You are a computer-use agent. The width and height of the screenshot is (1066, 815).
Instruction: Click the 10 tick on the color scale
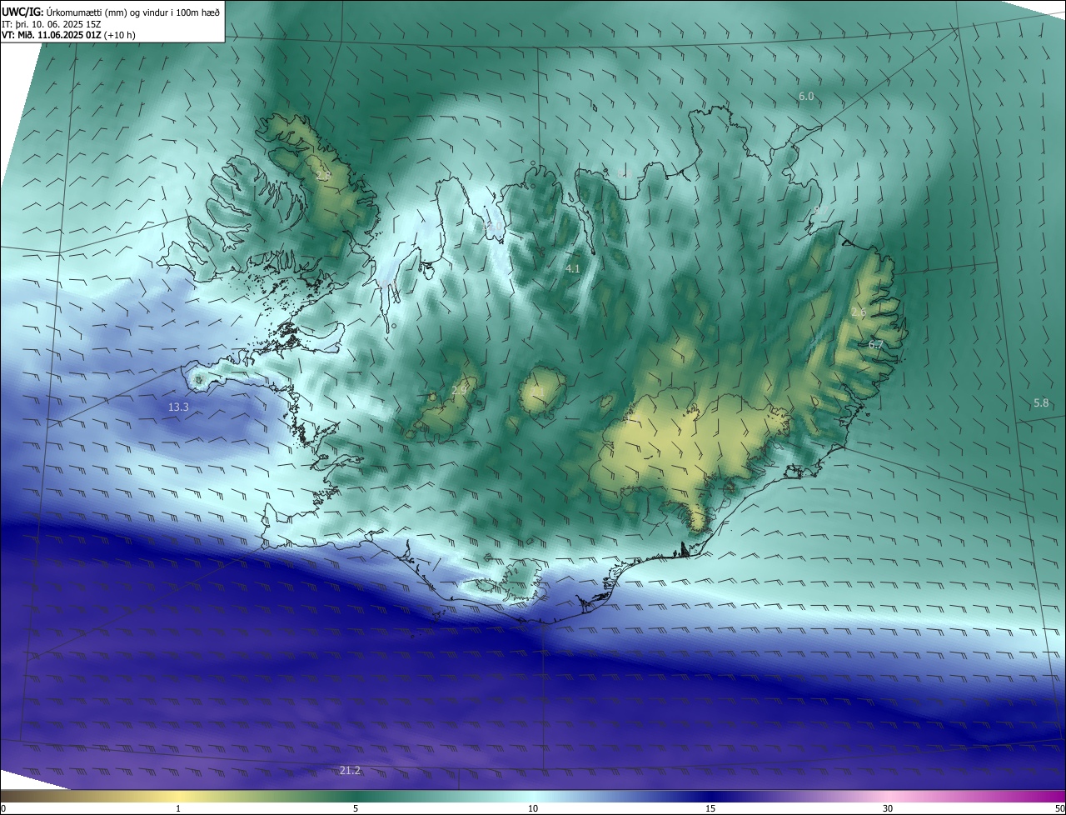click(x=533, y=808)
